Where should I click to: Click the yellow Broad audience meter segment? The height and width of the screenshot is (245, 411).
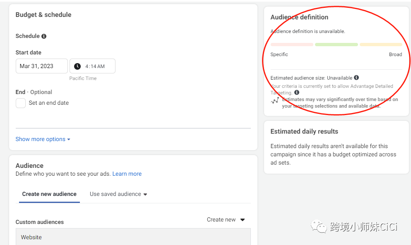click(381, 45)
